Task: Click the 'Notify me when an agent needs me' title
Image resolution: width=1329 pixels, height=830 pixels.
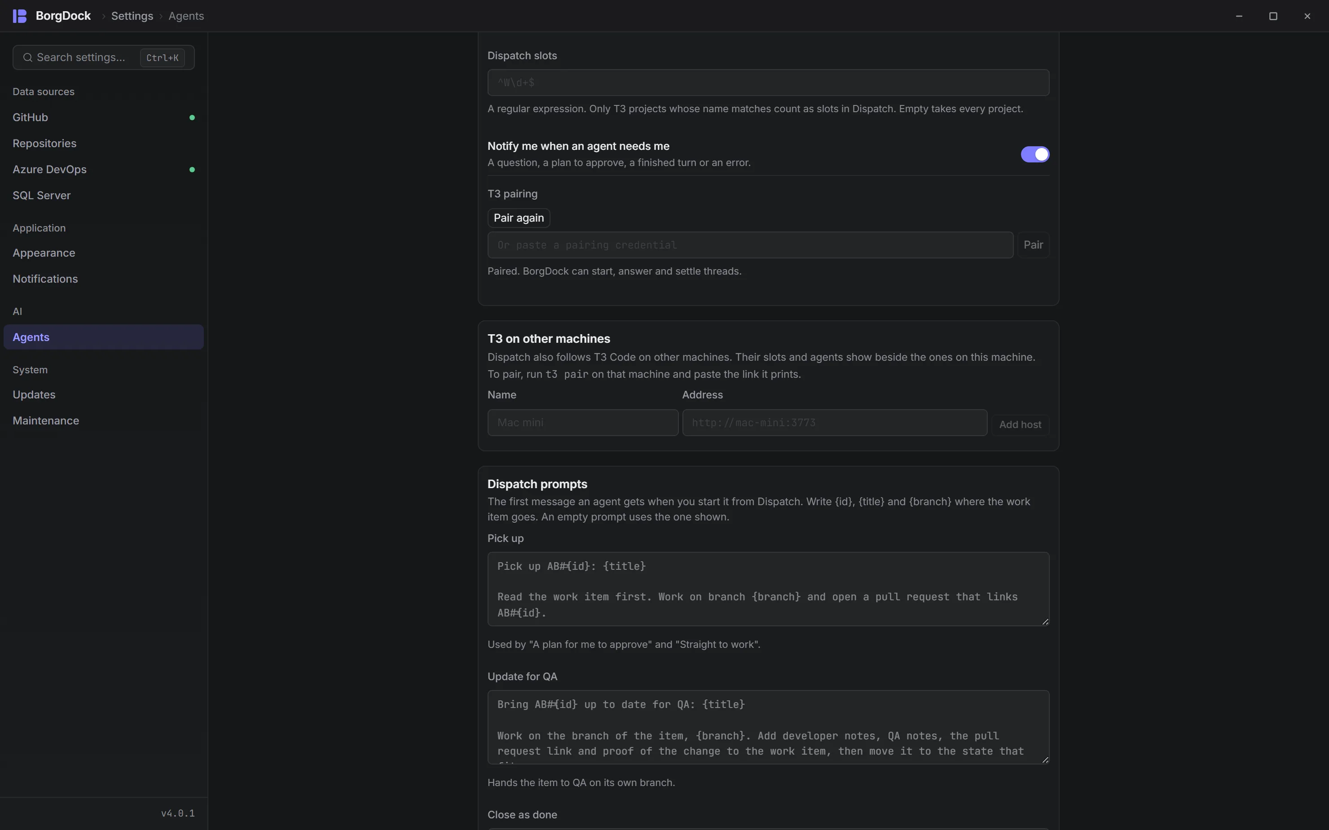Action: pyautogui.click(x=578, y=146)
